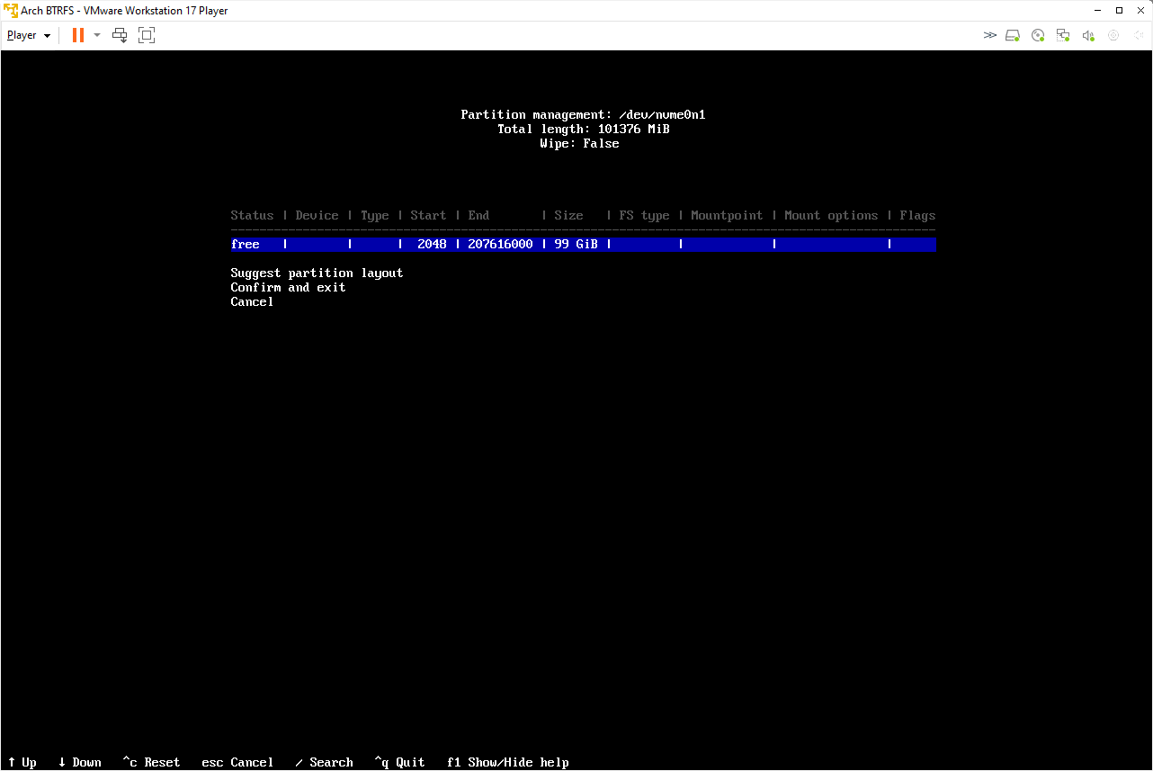Viewport: 1153px width, 771px height.
Task: Minimize the VMware Player window
Action: tap(1095, 11)
